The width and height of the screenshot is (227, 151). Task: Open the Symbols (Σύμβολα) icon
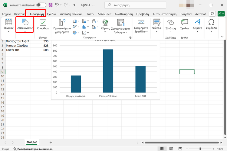(211, 25)
